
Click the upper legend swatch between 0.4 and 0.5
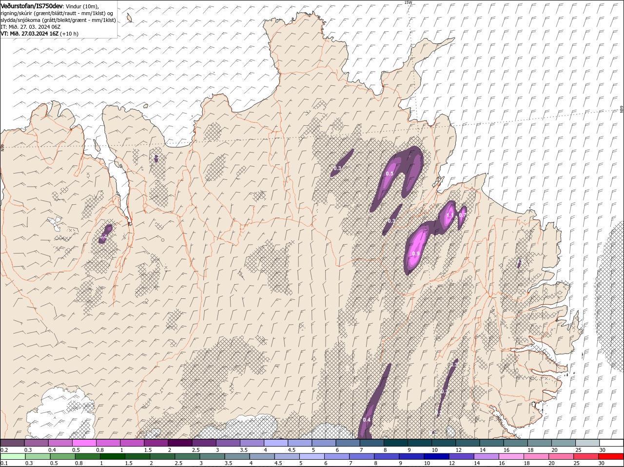pos(60,443)
